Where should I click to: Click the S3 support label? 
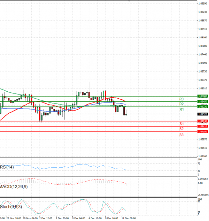[181, 135]
